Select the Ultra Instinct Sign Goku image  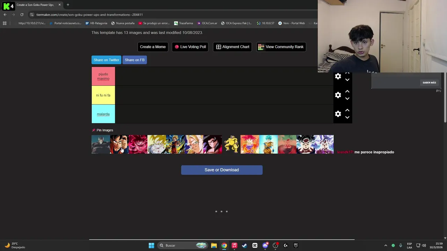coord(306,144)
